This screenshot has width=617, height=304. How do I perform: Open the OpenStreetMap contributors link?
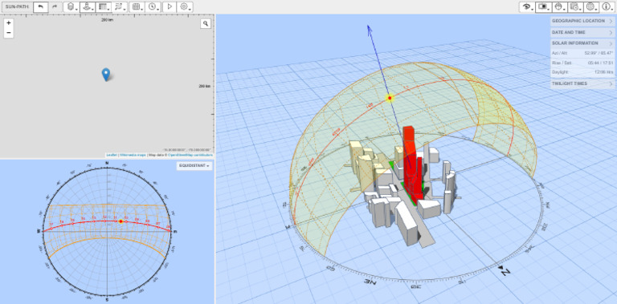pyautogui.click(x=190, y=155)
